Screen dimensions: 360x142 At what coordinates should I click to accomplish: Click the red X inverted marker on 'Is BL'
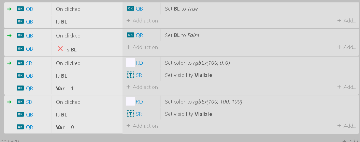(60, 49)
